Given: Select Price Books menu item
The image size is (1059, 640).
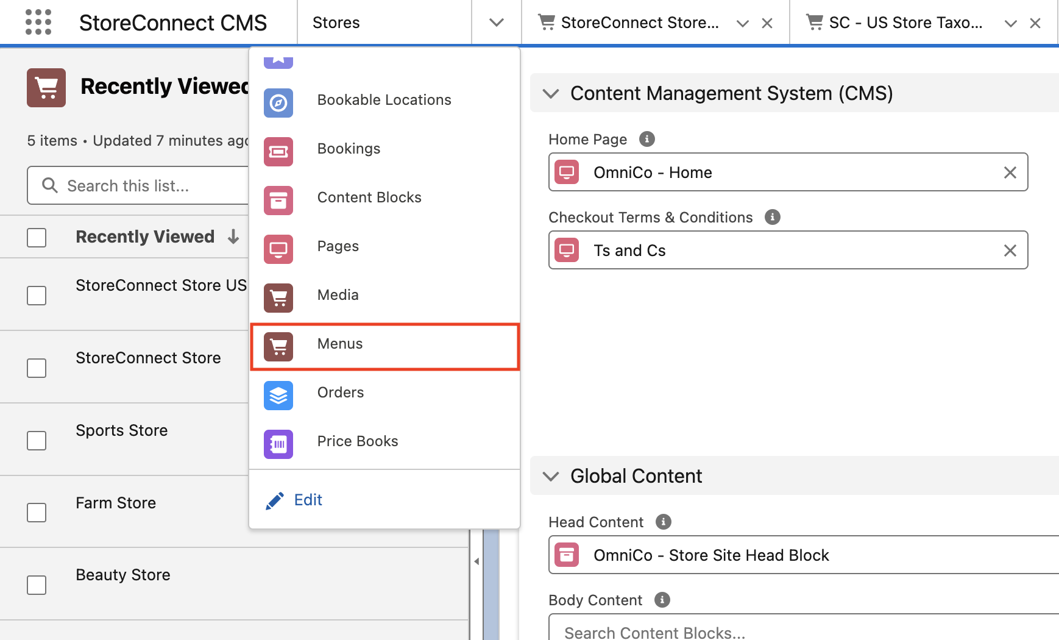Looking at the screenshot, I should [x=385, y=444].
